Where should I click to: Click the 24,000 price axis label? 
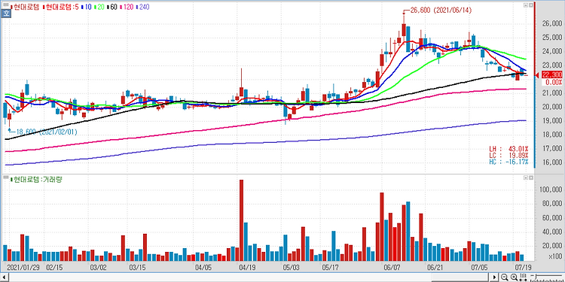coord(551,51)
